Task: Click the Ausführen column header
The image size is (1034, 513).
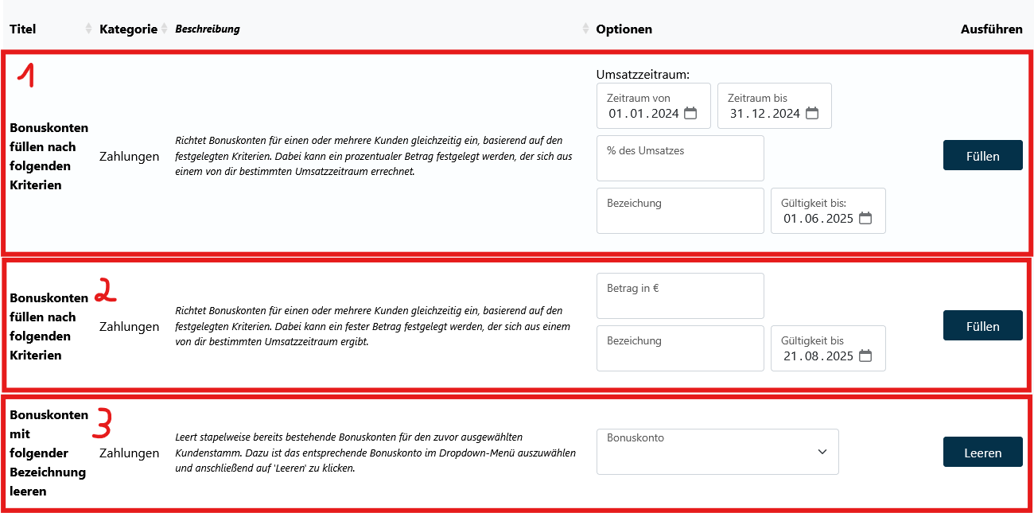Action: 991,29
